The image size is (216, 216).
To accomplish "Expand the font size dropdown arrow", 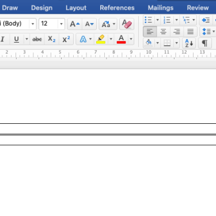I will click(61, 24).
